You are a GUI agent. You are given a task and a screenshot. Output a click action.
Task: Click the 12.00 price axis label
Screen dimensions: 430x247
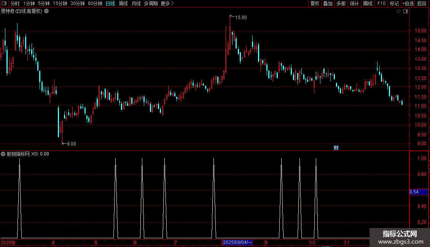420,87
